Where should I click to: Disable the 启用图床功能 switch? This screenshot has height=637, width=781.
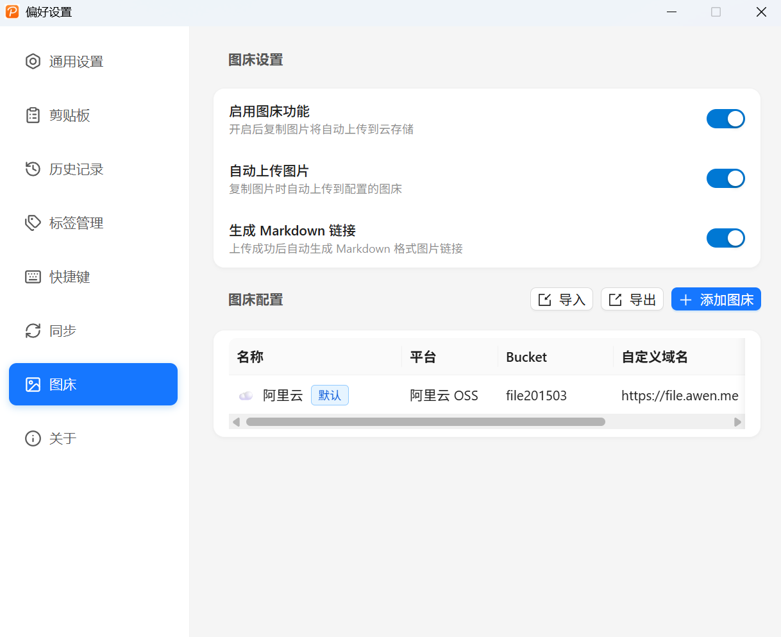click(725, 119)
